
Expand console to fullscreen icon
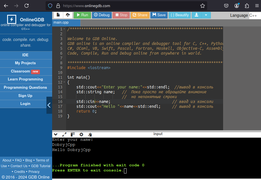click(64, 134)
